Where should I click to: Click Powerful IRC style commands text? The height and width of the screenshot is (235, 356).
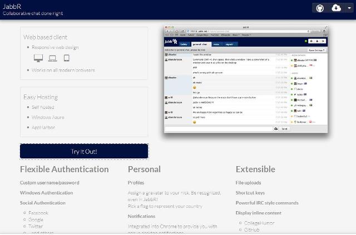[267, 203]
